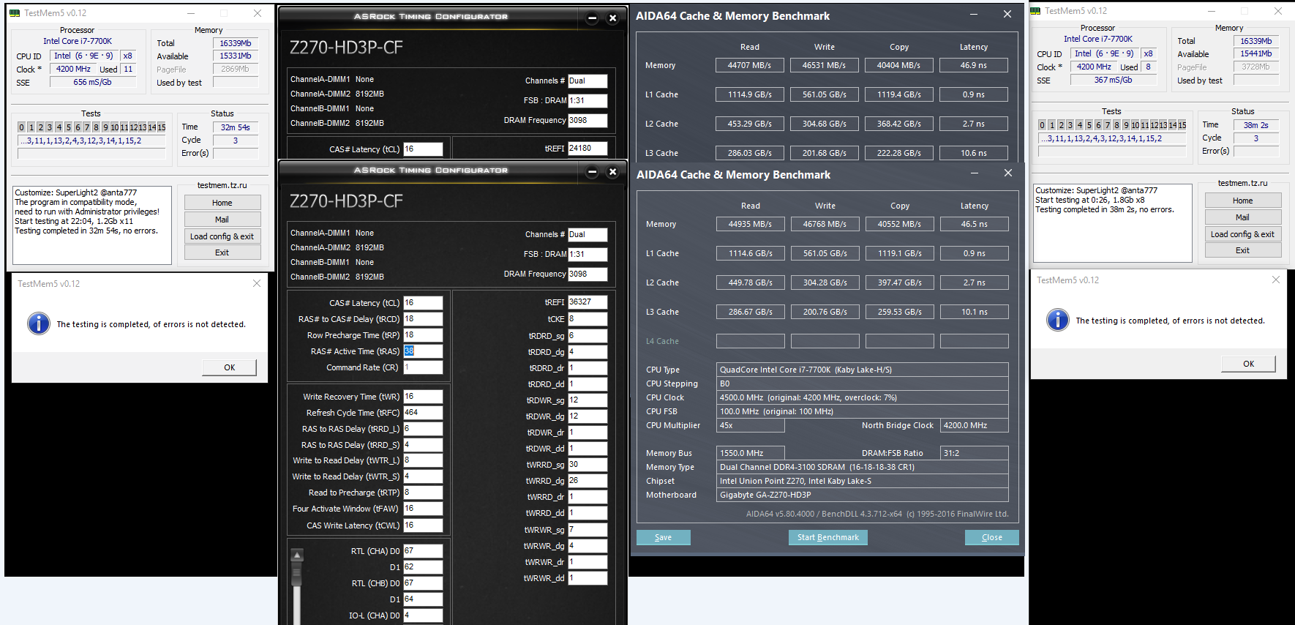Screen dimensions: 1295x625
Task: Click the Memory Type DDR4-3100 SDRAM field
Action: 863,467
